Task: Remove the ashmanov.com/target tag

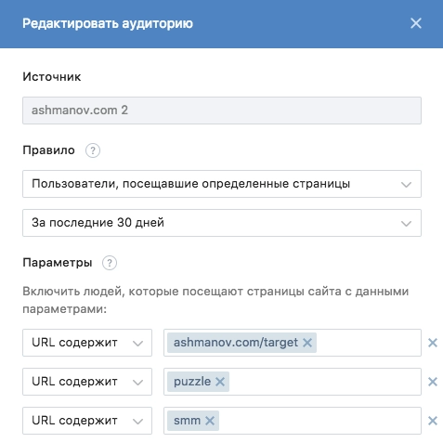Action: click(307, 343)
